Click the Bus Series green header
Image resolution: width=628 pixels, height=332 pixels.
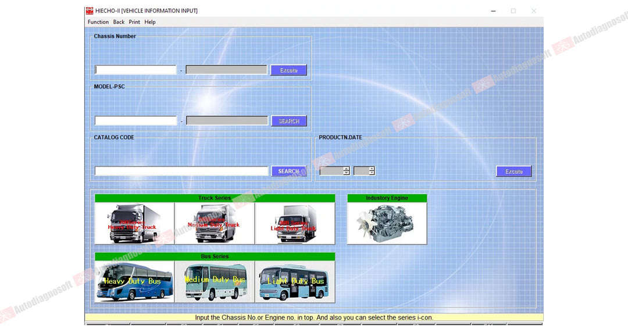click(215, 257)
